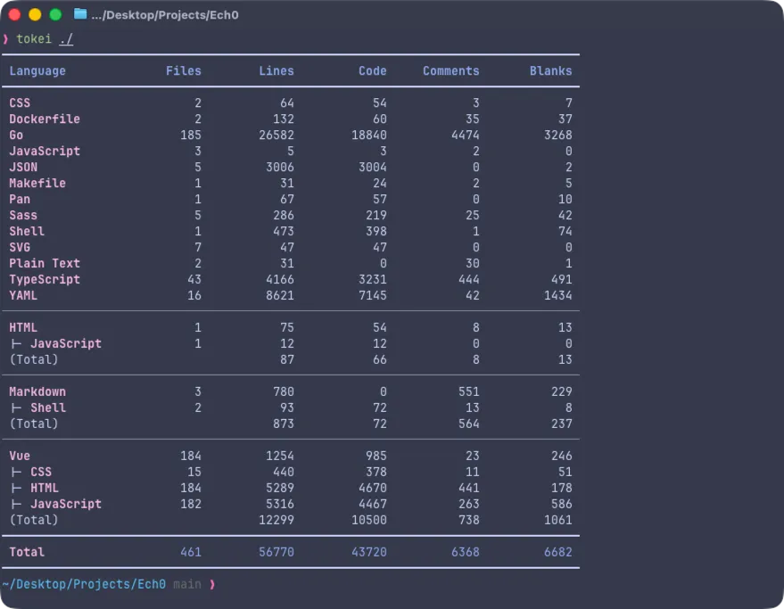The width and height of the screenshot is (784, 609).
Task: Click the window title path text
Action: click(x=165, y=15)
